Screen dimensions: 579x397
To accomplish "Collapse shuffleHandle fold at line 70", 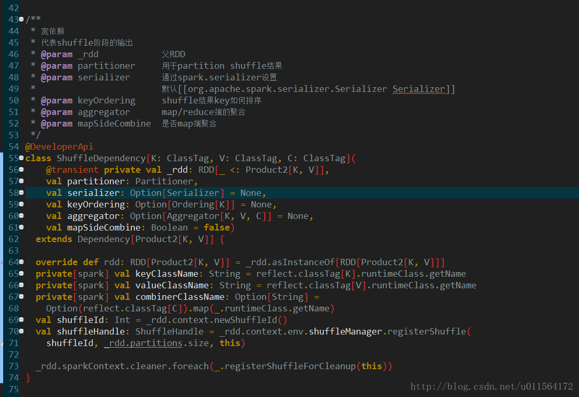I will (x=22, y=331).
